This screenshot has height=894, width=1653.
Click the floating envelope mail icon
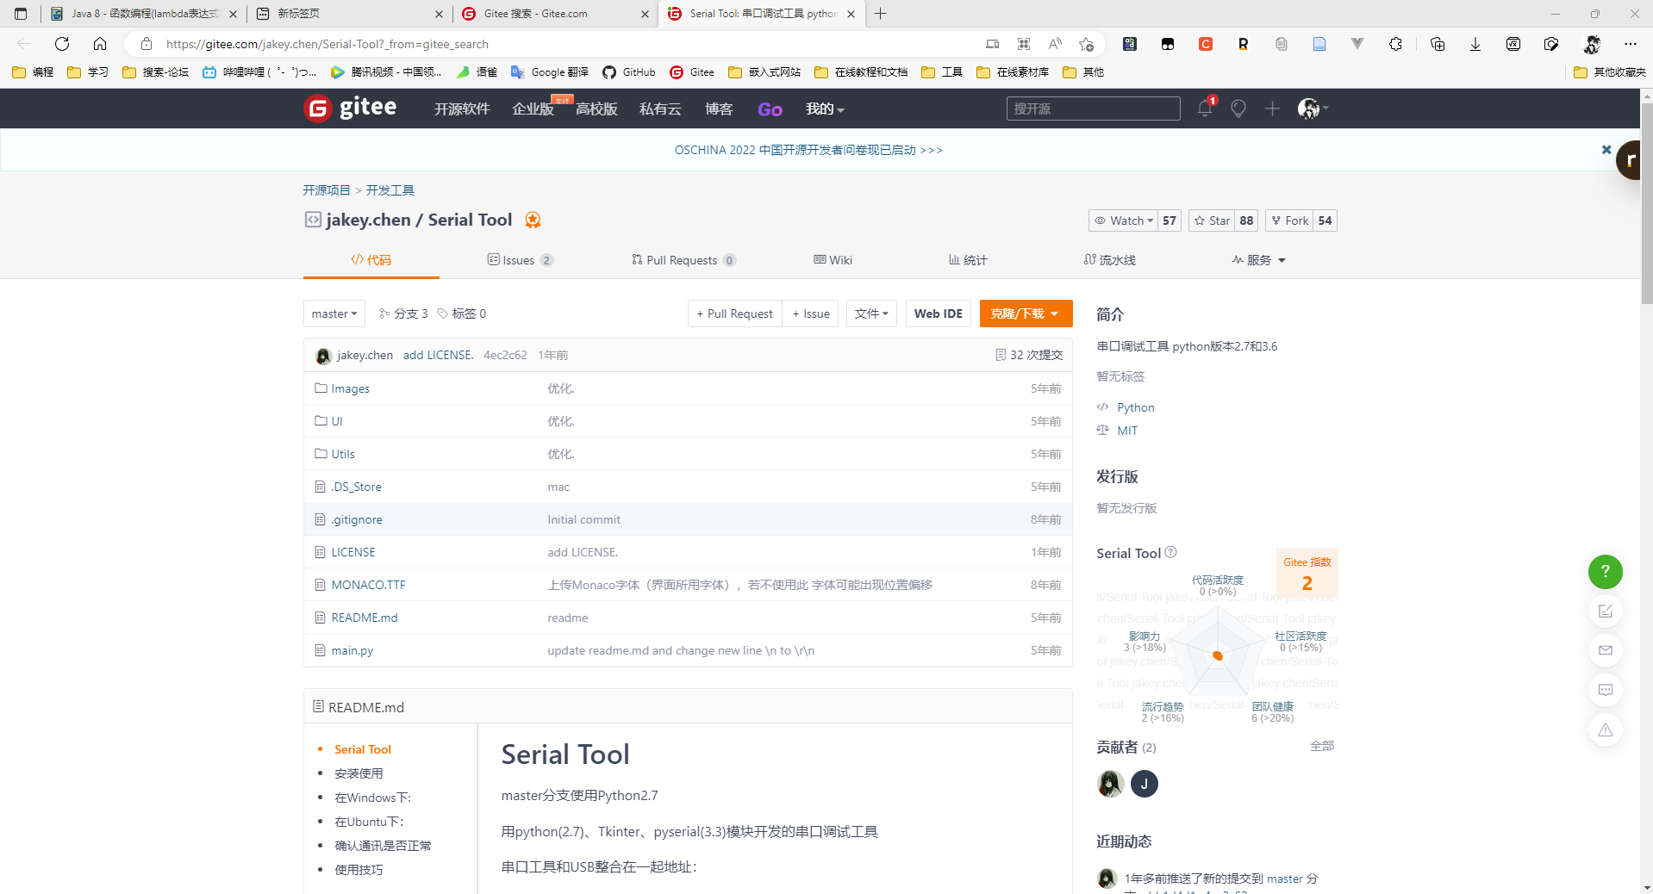[1605, 651]
